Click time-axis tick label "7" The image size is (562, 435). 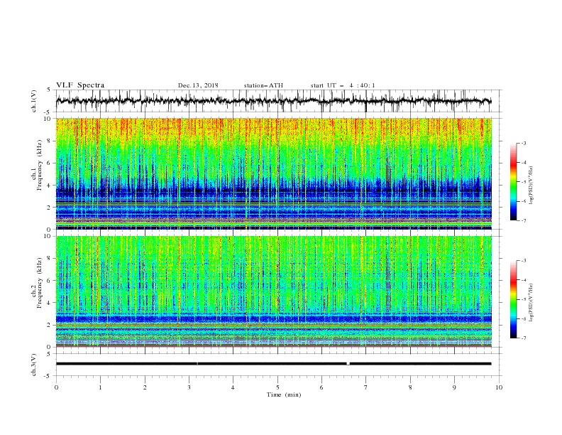(x=366, y=387)
